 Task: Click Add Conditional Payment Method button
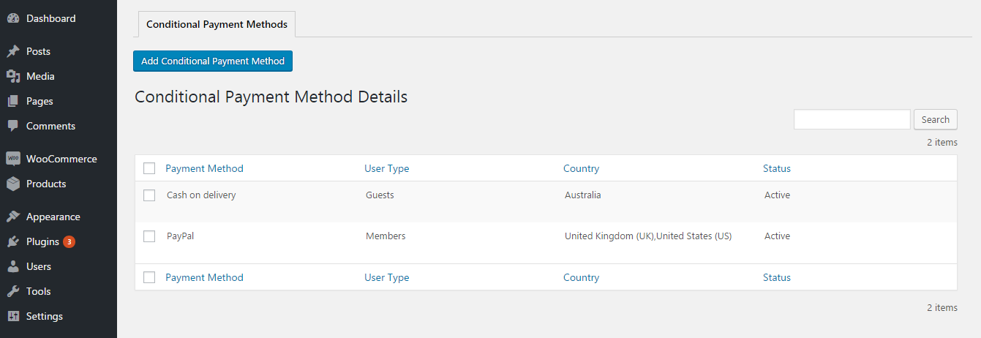(213, 61)
